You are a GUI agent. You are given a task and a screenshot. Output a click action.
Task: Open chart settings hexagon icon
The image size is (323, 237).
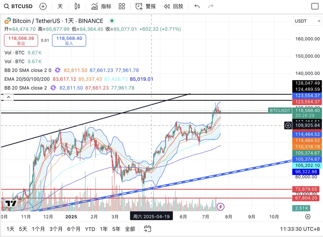pos(308,217)
